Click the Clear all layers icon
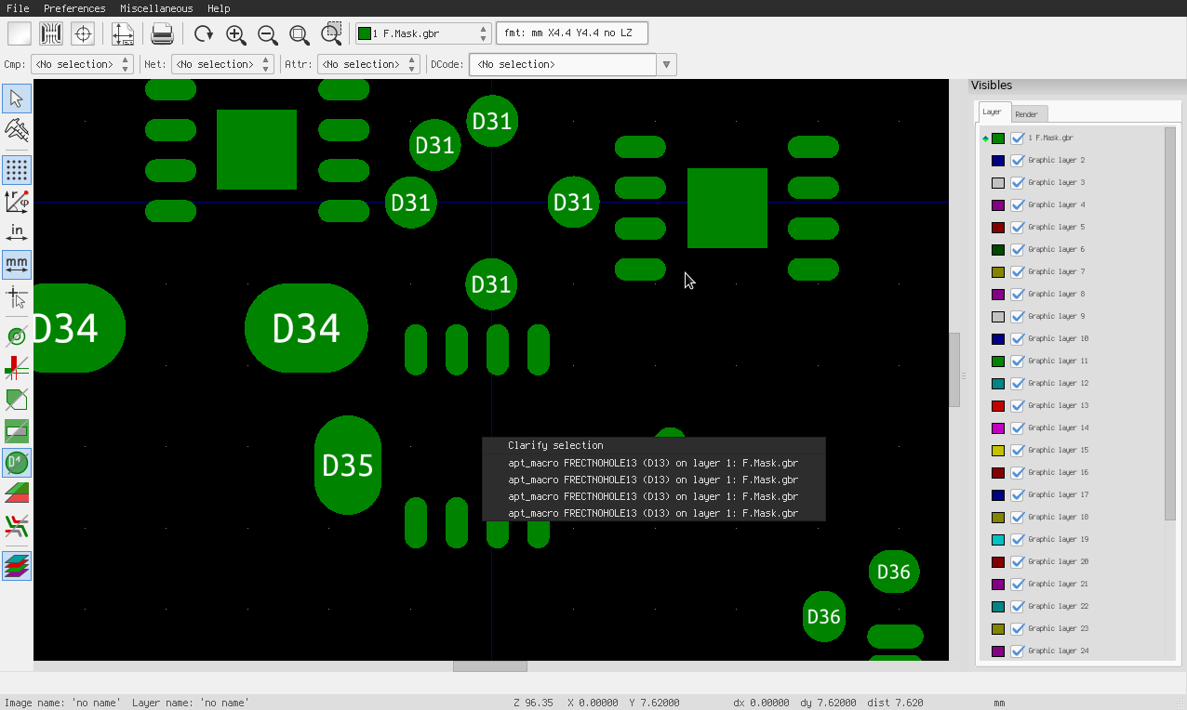This screenshot has width=1187, height=710. click(x=20, y=34)
